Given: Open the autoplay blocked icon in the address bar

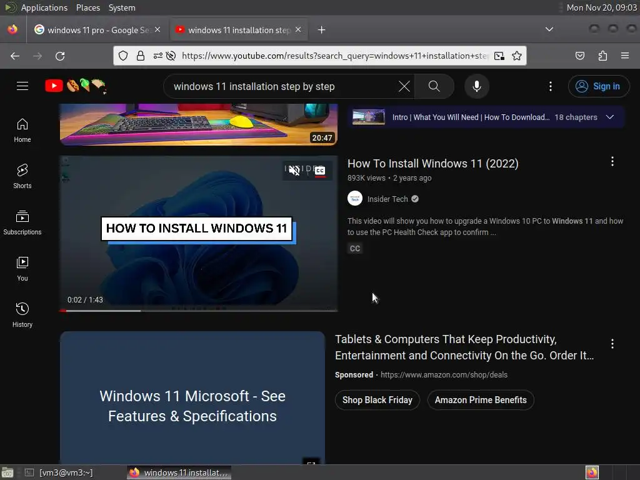Looking at the screenshot, I should [171, 56].
